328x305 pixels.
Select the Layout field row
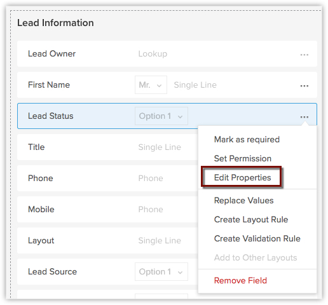click(107, 241)
